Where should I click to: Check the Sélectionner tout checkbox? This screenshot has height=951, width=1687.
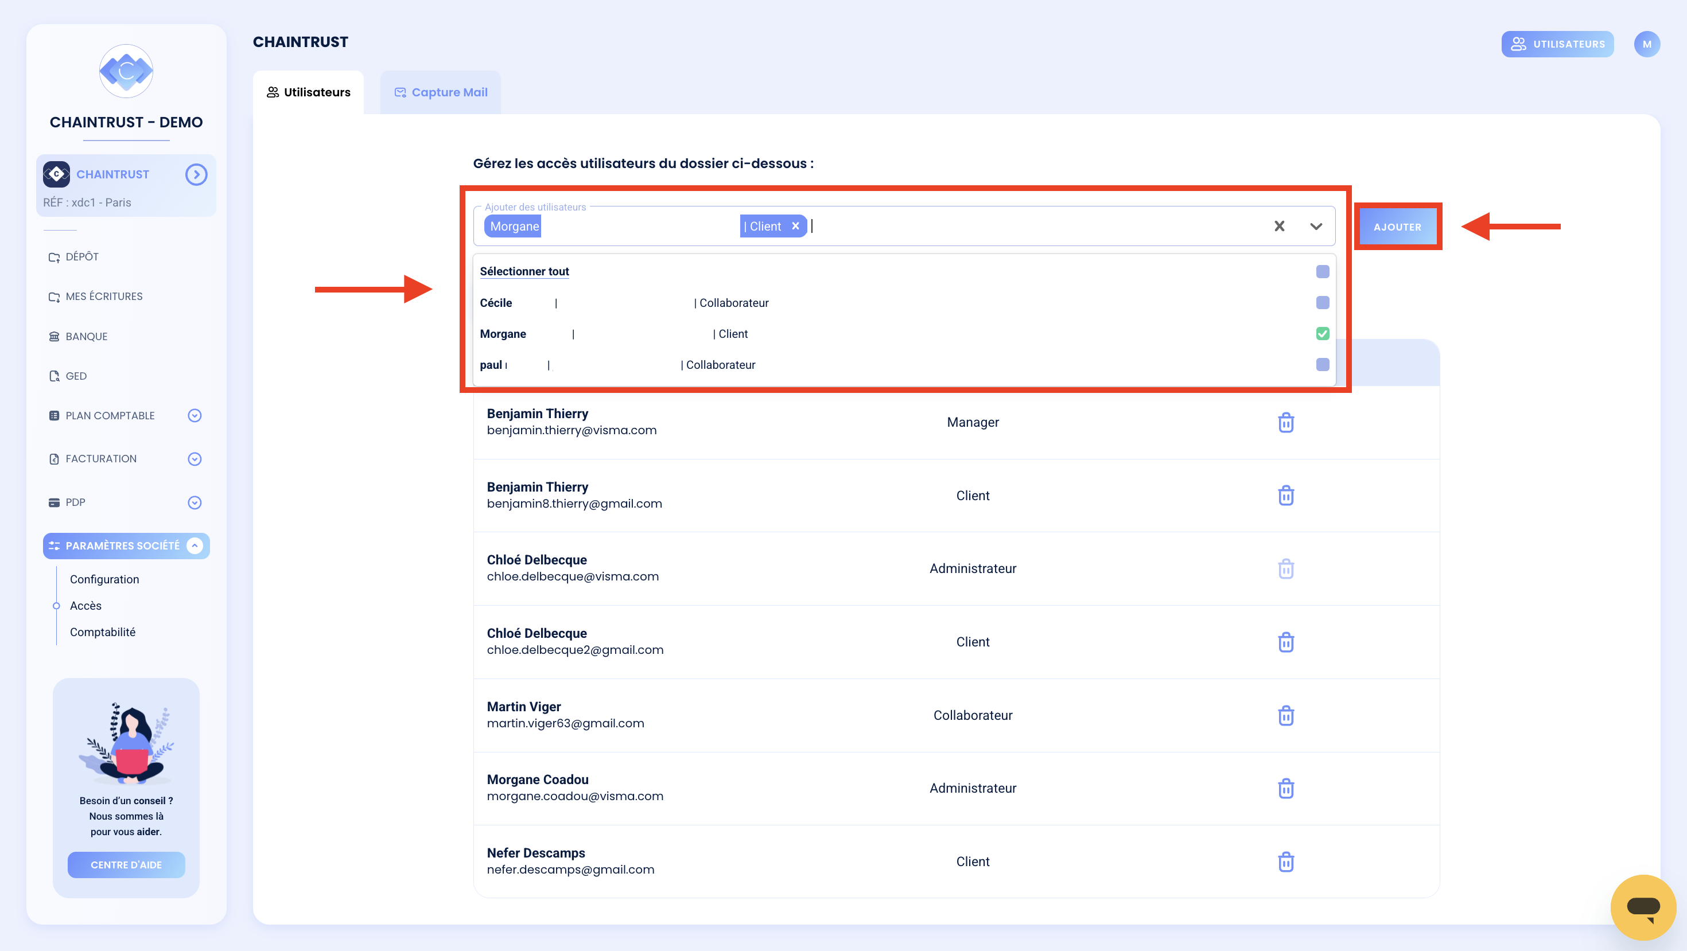pos(1322,272)
